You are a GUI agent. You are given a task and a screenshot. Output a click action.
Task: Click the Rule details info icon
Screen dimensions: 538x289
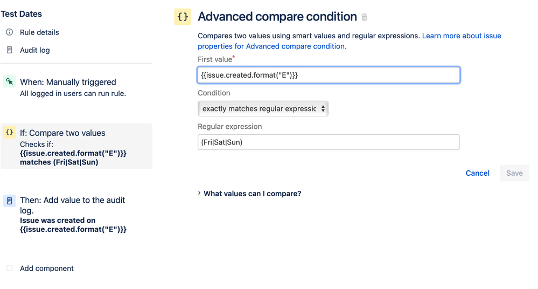(x=9, y=32)
